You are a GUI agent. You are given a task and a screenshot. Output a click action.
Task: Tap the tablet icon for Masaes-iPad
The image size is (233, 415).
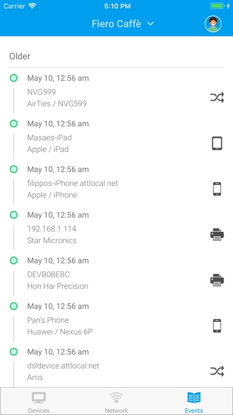[217, 143]
